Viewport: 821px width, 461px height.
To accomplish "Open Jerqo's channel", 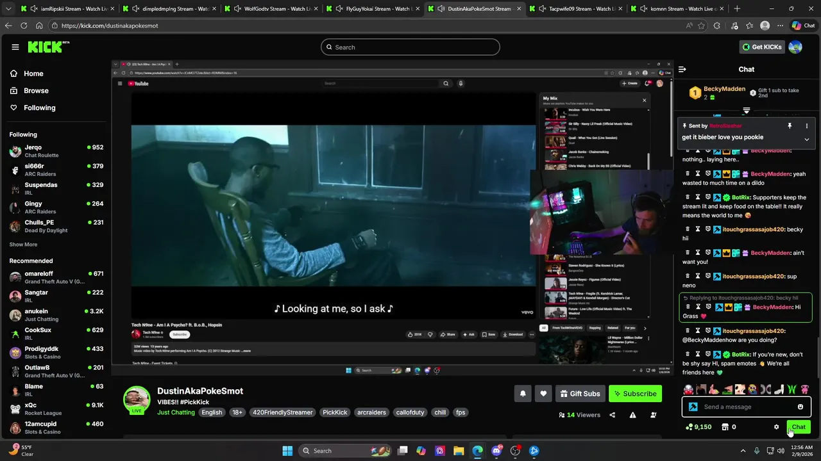I will click(x=56, y=151).
